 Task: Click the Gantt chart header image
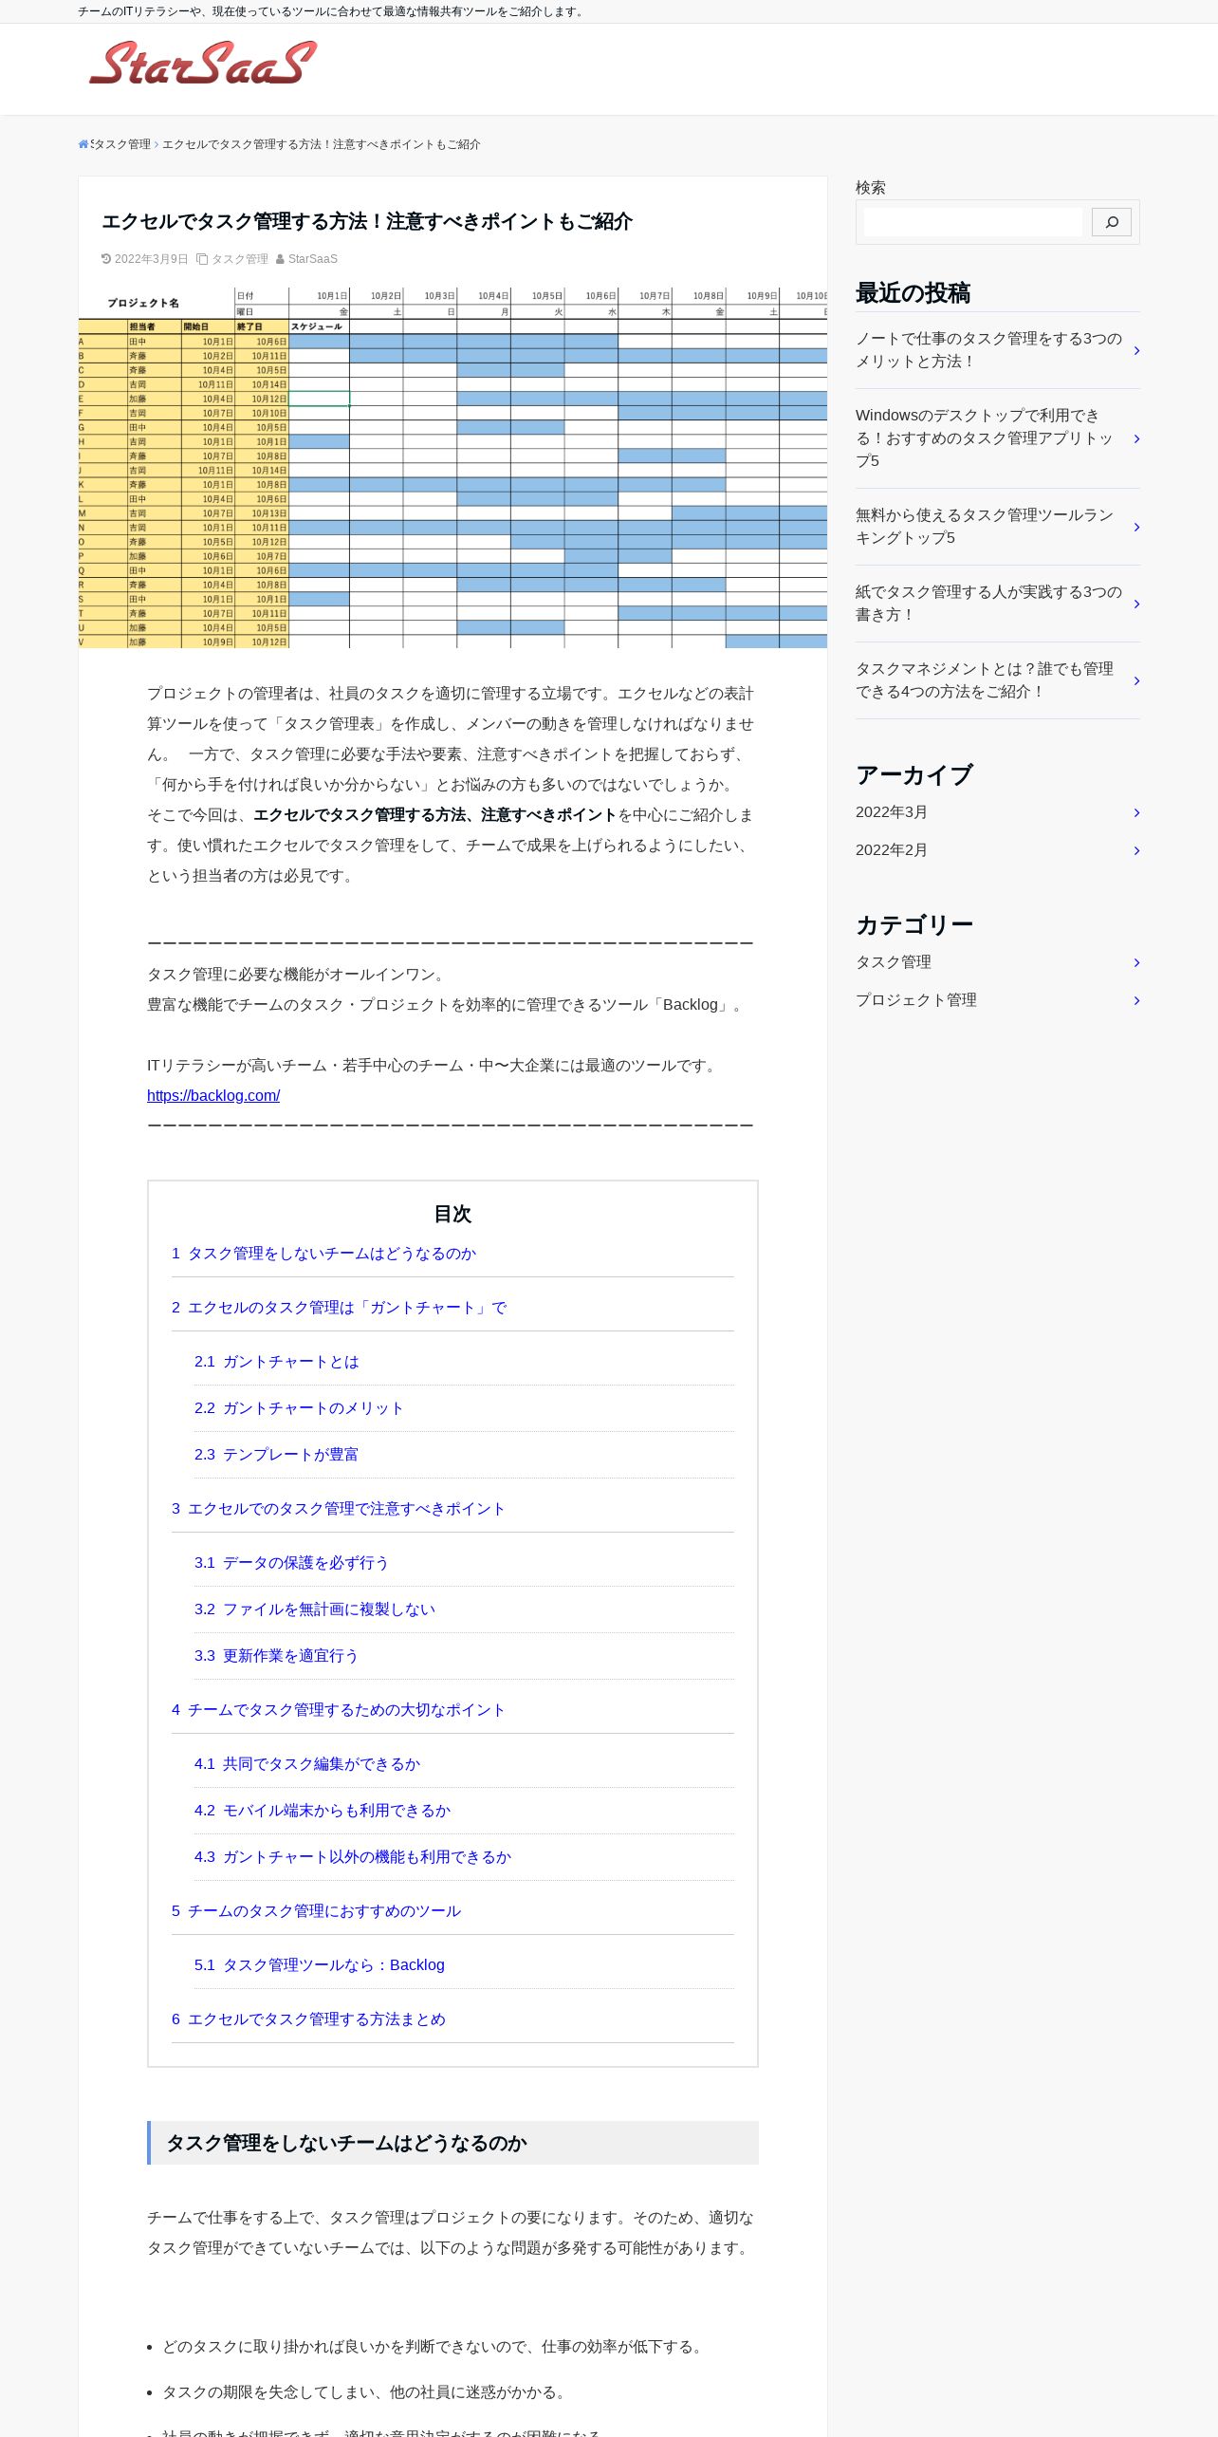click(x=452, y=468)
